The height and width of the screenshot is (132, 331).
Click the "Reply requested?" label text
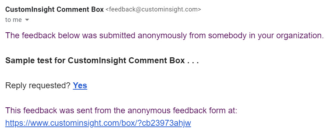38,85
